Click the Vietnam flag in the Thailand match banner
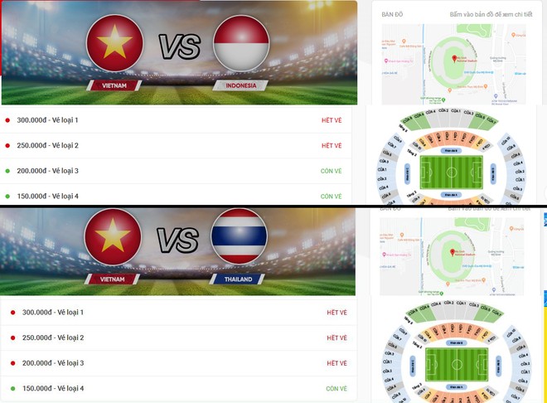The image size is (547, 403). tap(113, 236)
